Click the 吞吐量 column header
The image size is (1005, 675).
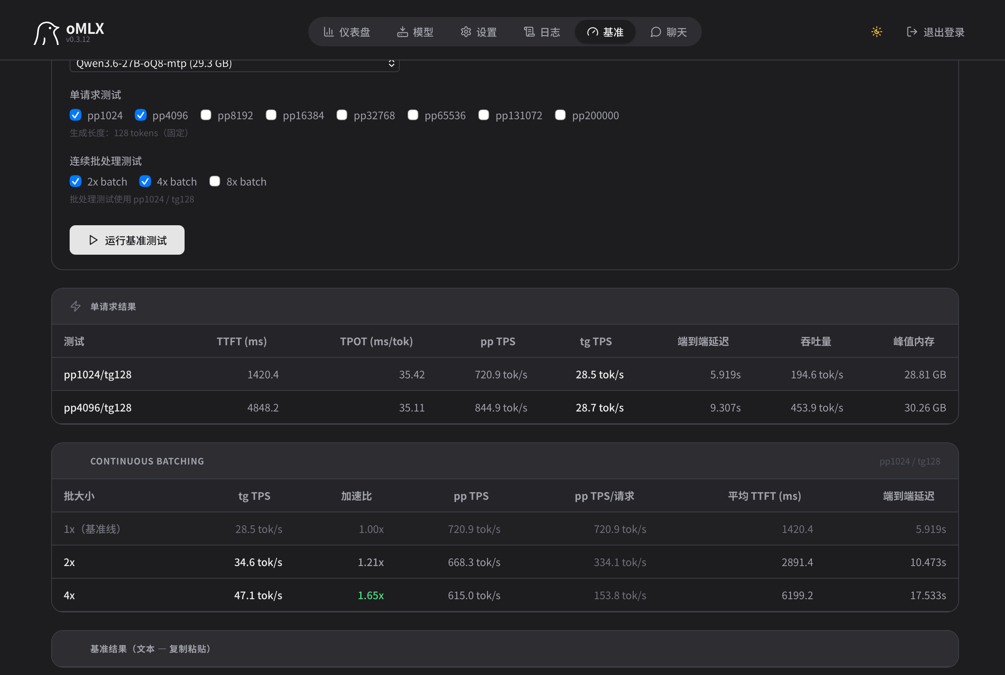(816, 342)
